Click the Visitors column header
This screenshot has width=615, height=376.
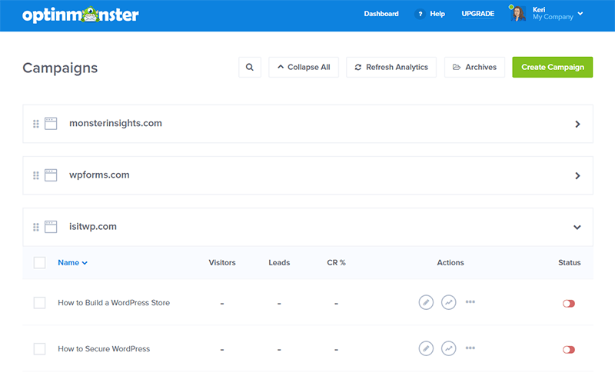(222, 262)
